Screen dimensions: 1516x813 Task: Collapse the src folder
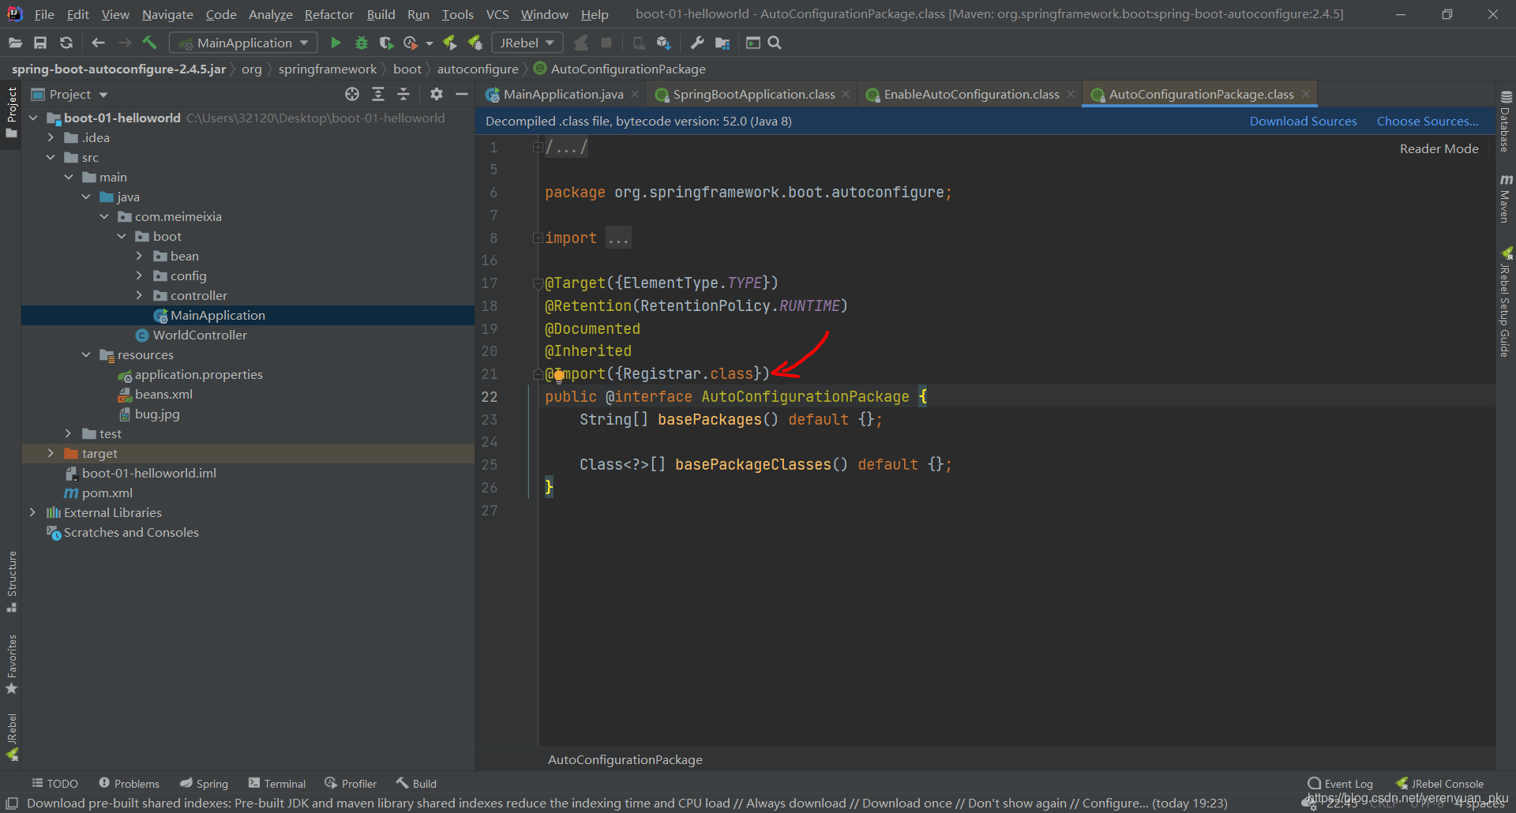point(51,157)
